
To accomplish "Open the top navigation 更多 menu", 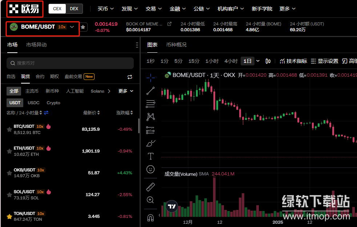I will tap(287, 9).
